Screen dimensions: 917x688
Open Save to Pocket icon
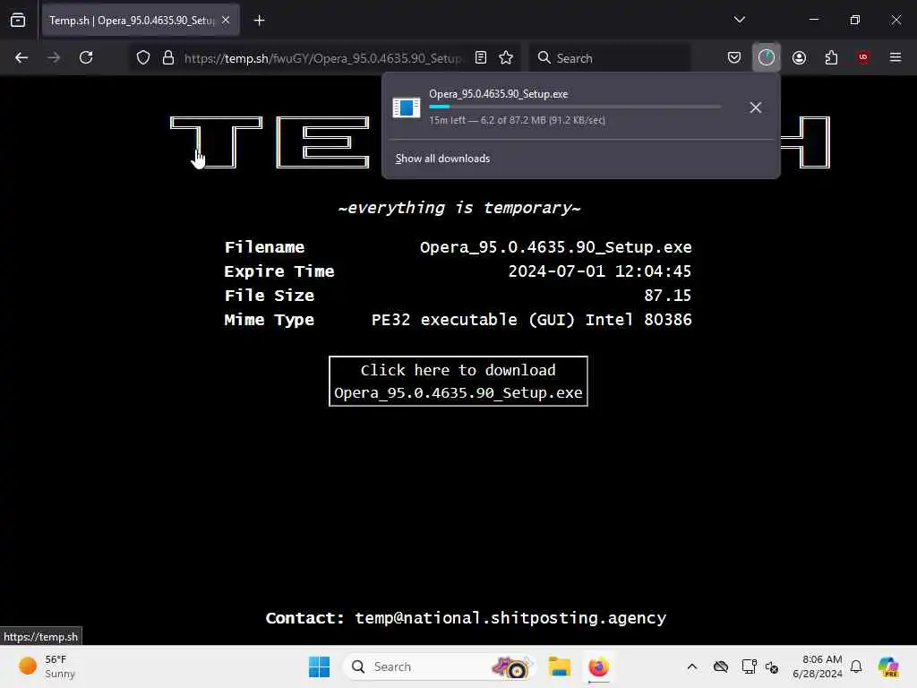[x=734, y=57]
